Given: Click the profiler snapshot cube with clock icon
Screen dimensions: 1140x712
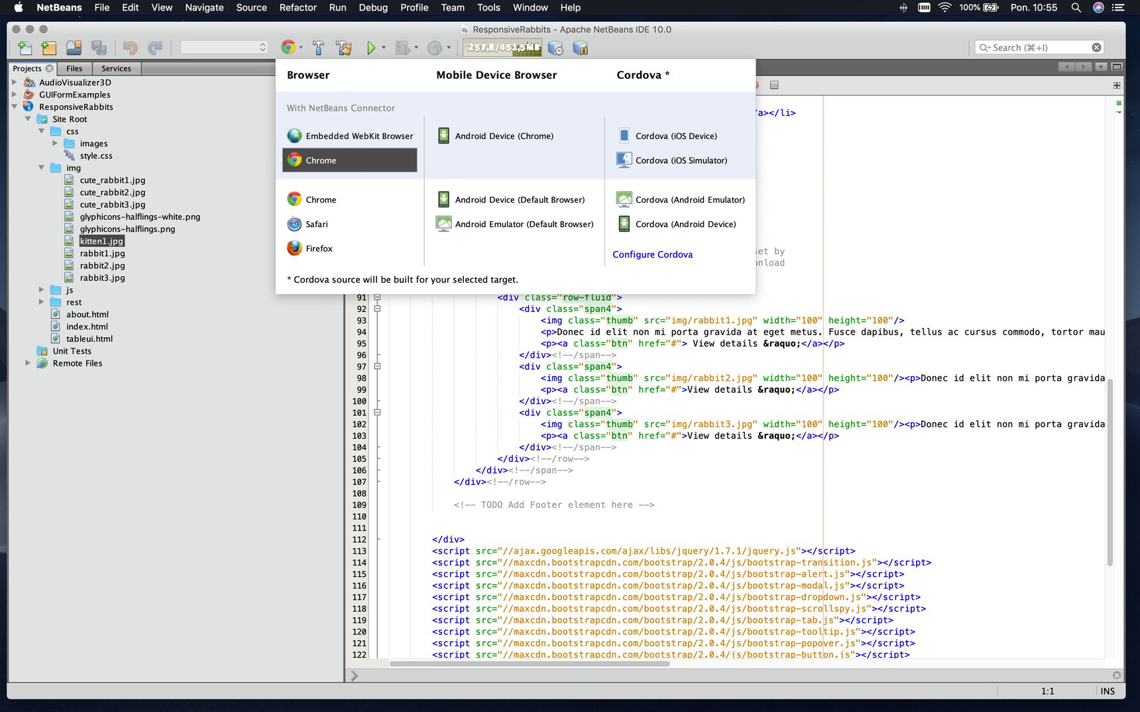Looking at the screenshot, I should [555, 48].
